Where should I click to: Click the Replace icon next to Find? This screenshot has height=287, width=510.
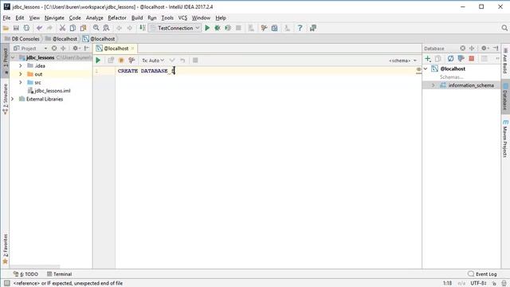(x=106, y=28)
